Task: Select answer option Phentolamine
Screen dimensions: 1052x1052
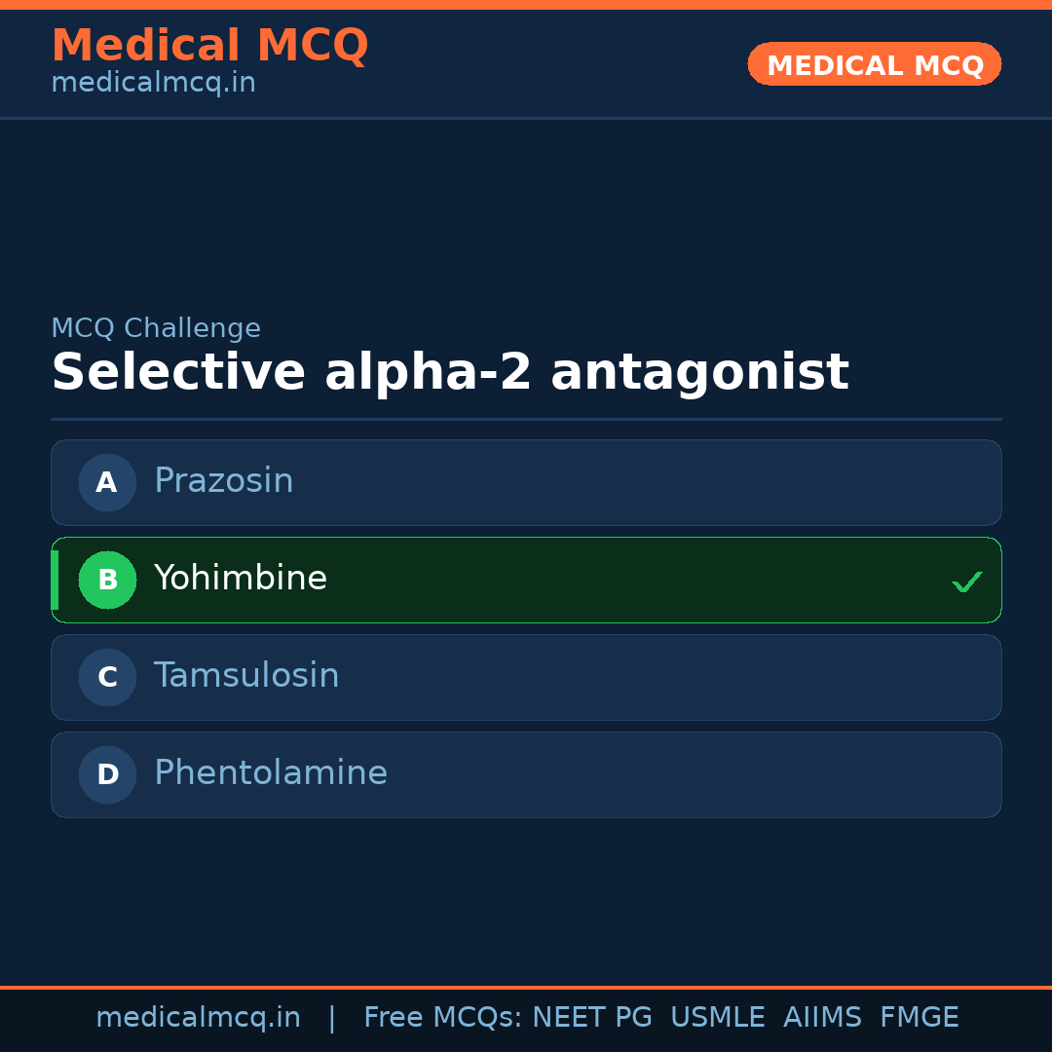Action: click(526, 774)
